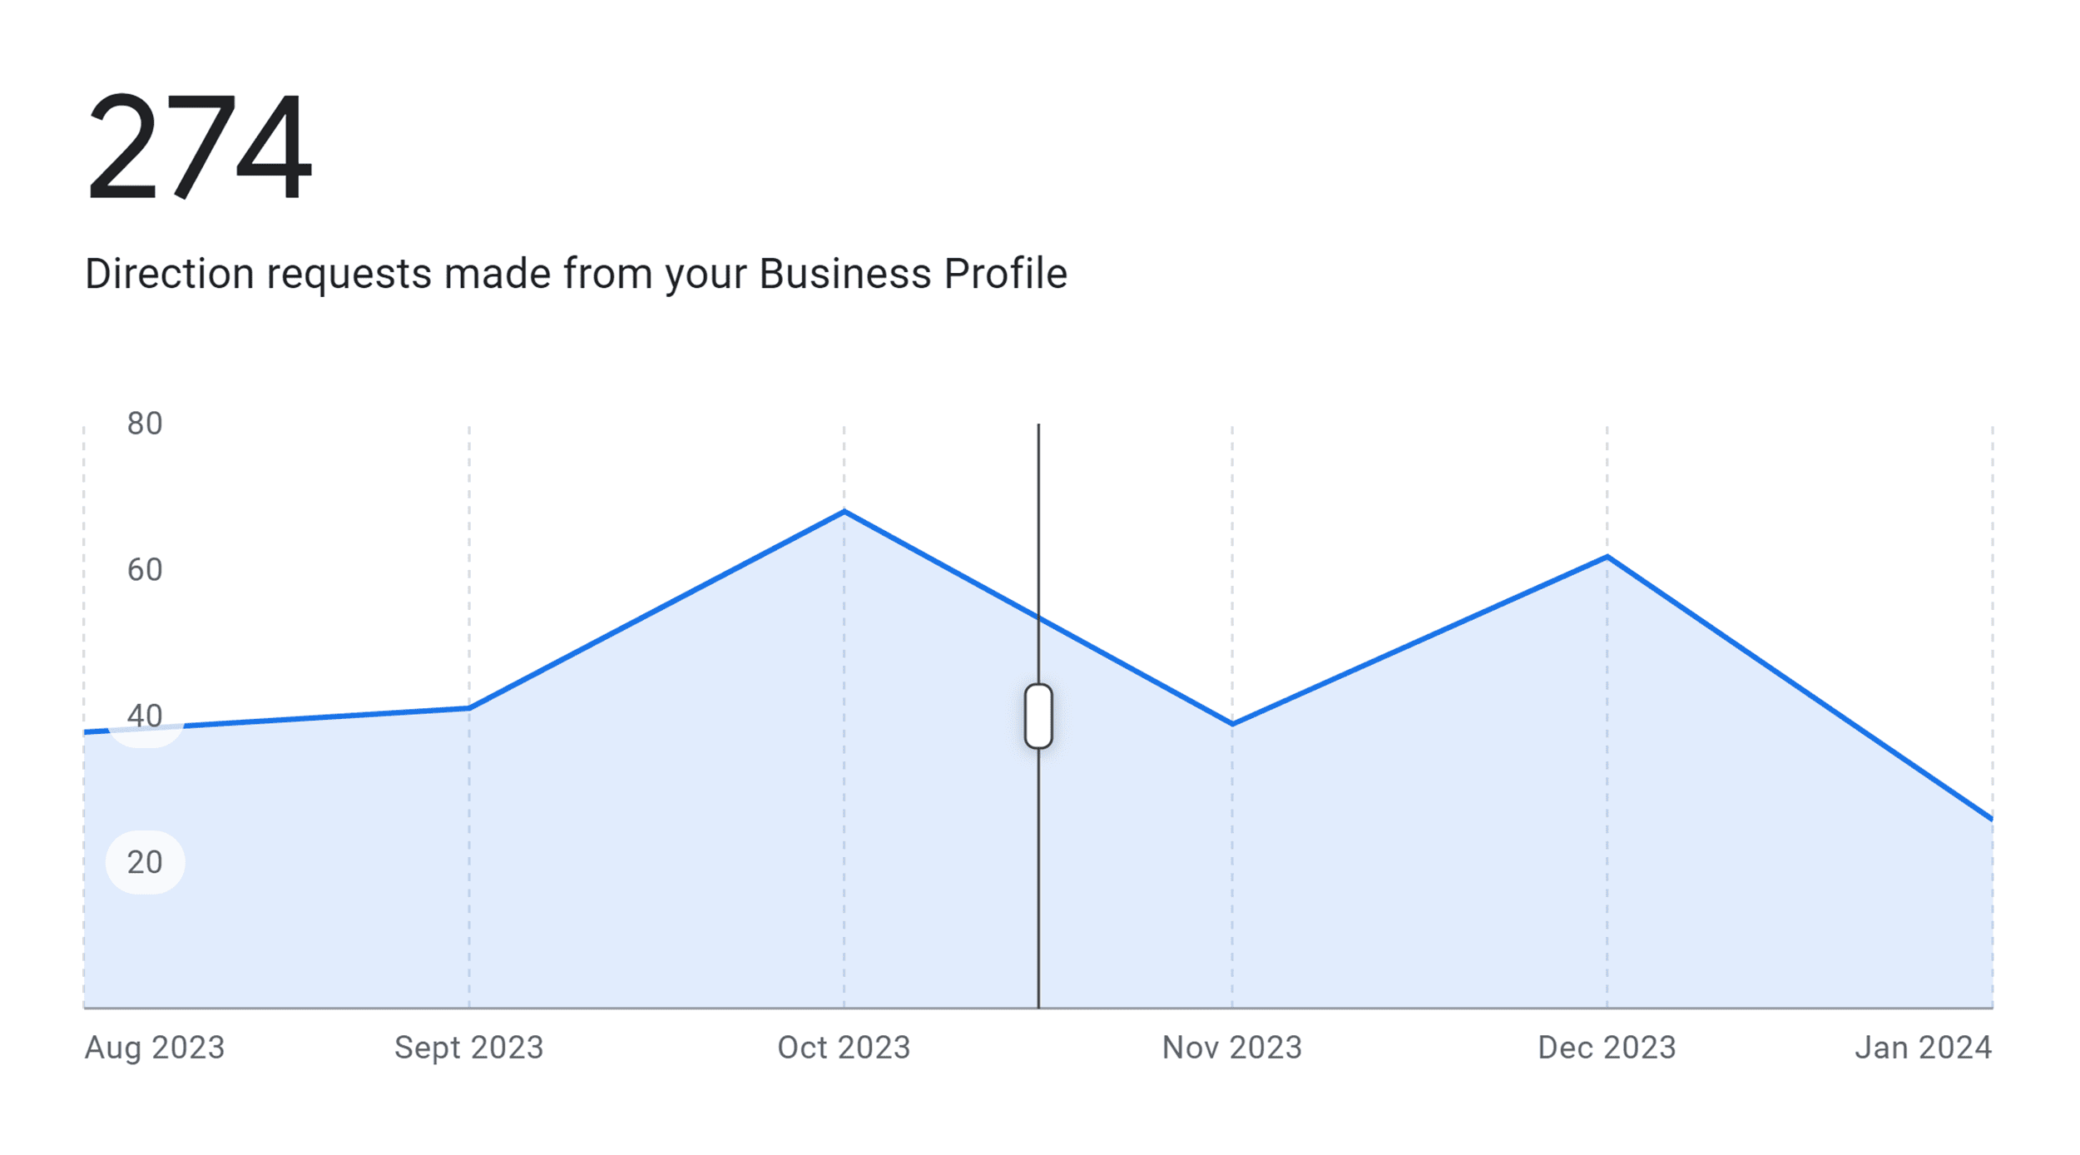Click the 80 value on the y-axis
This screenshot has width=2080, height=1155.
[x=145, y=424]
